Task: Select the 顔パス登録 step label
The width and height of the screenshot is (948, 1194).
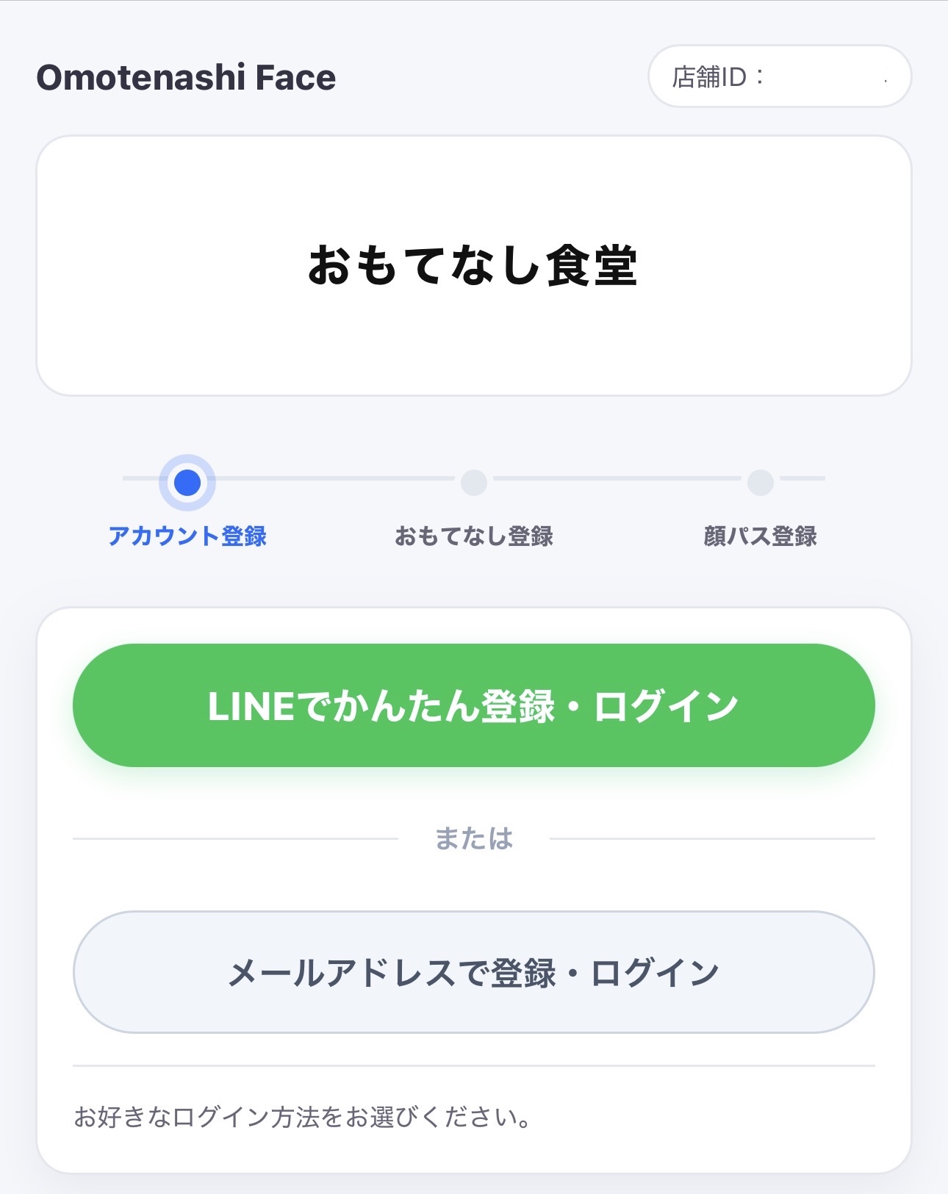Action: point(761,536)
